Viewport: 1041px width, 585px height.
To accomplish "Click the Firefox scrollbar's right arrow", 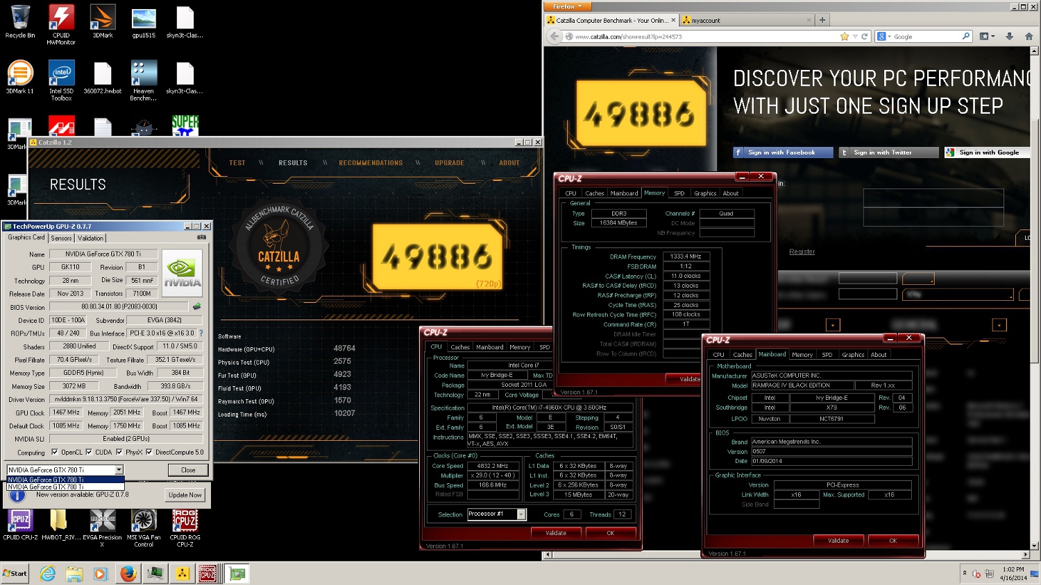I will 1027,555.
